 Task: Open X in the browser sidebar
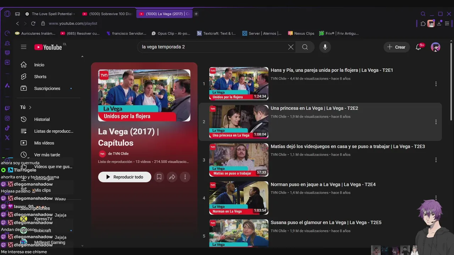(x=7, y=138)
